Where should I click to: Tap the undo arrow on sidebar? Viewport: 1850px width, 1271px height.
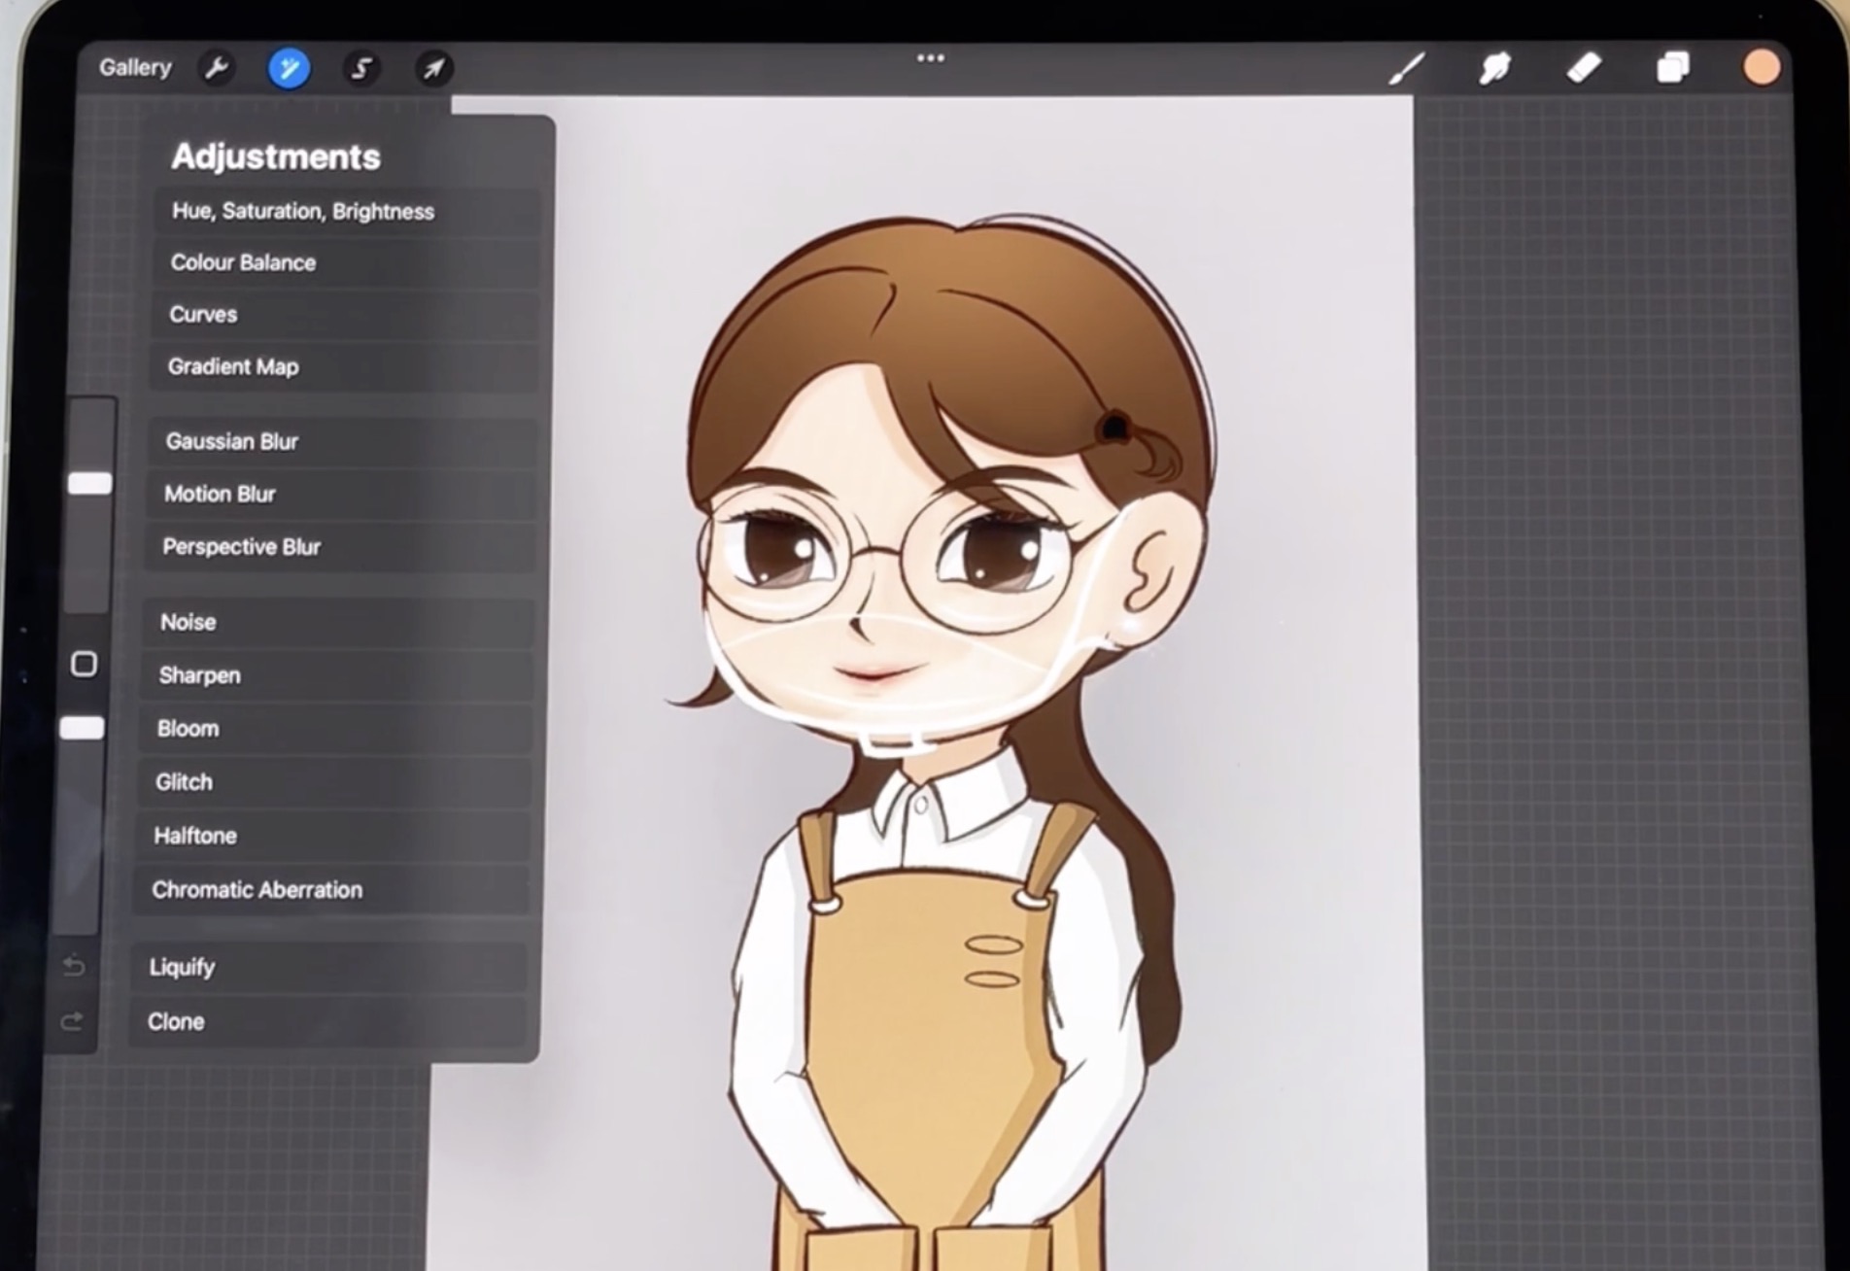coord(74,966)
